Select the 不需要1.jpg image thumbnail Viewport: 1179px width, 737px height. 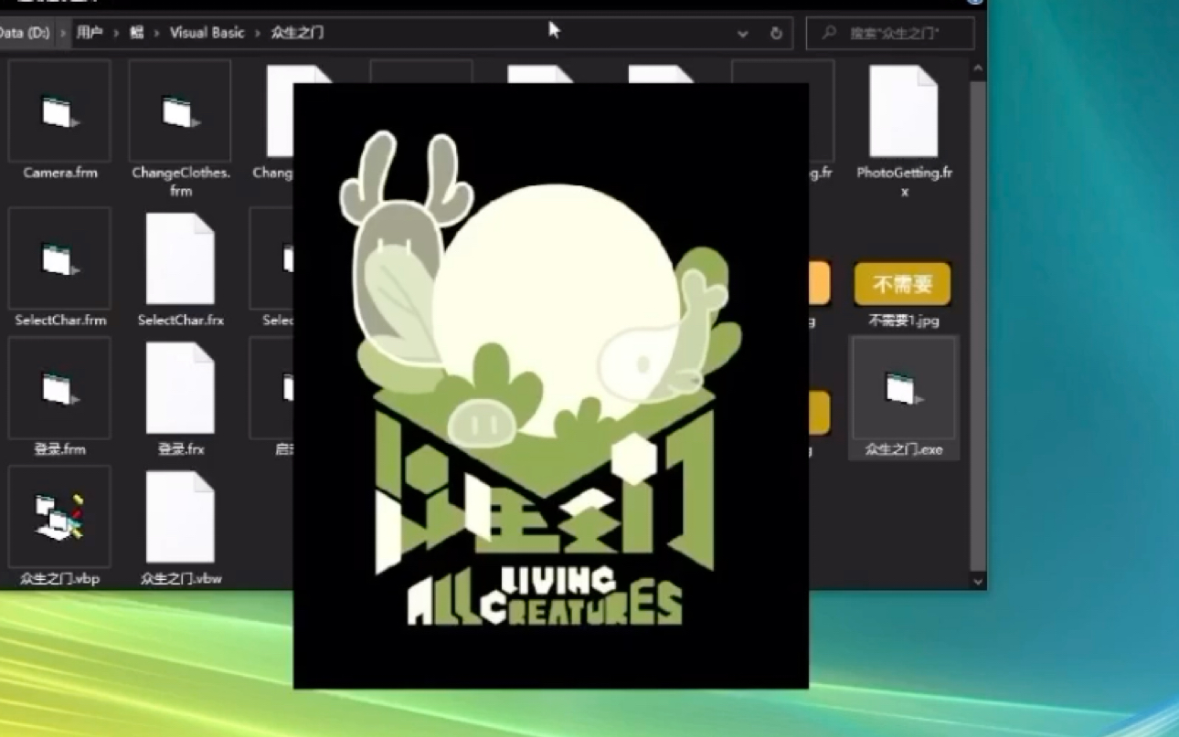pyautogui.click(x=902, y=285)
